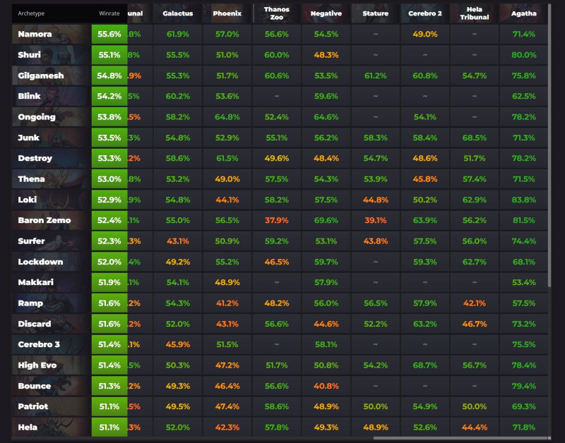Click Lockdown vs Thanos Zoo 46.5% cell
Viewport: 565px width, 443px height.
(276, 262)
